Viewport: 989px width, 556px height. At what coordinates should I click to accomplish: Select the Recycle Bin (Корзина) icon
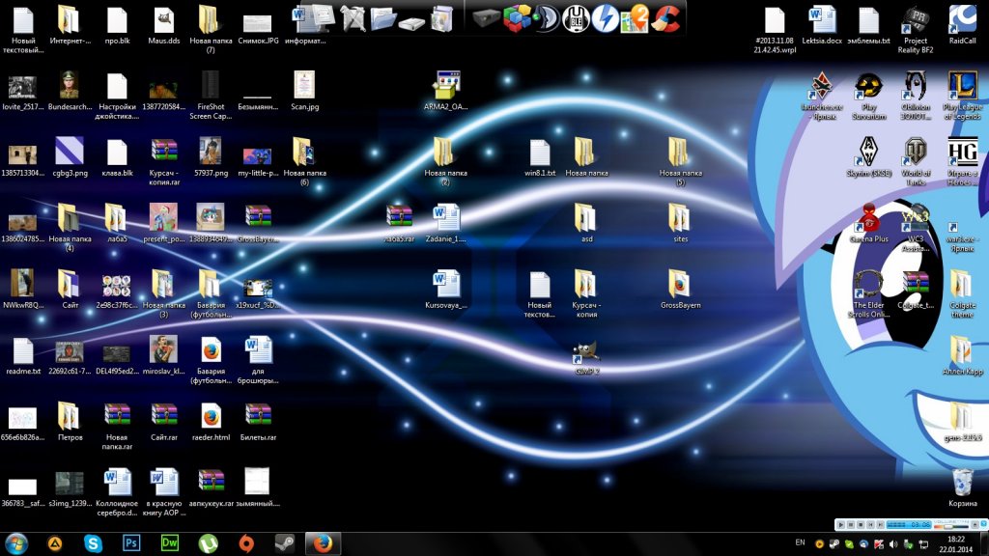coord(962,483)
